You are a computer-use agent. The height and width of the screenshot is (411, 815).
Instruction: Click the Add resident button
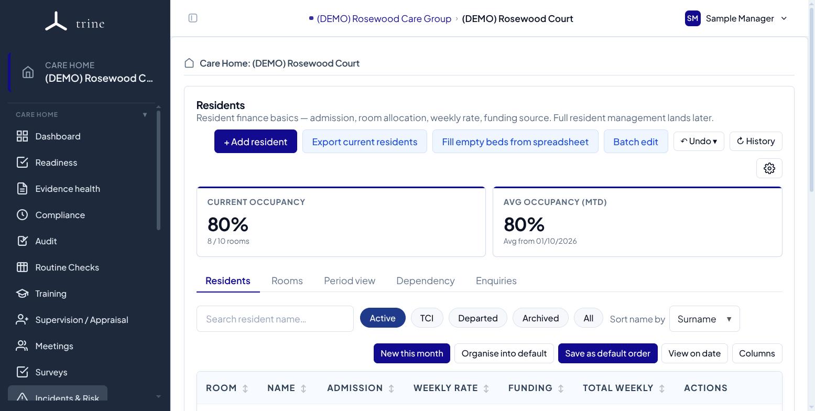pos(256,142)
